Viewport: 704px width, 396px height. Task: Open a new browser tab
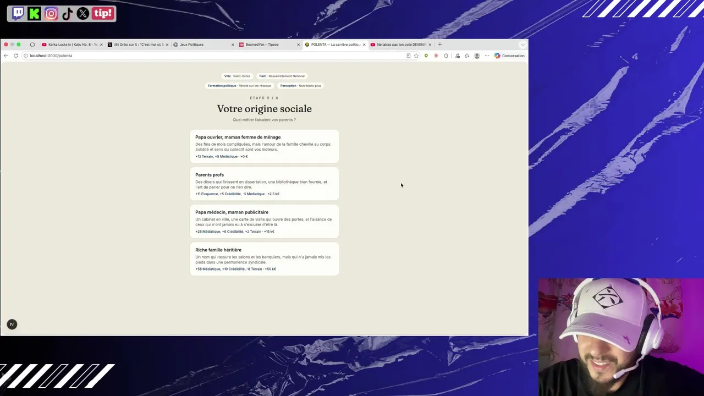pos(439,45)
